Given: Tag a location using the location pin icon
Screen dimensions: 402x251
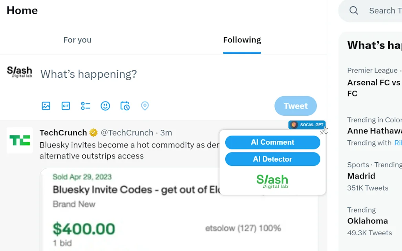Looking at the screenshot, I should coord(145,105).
